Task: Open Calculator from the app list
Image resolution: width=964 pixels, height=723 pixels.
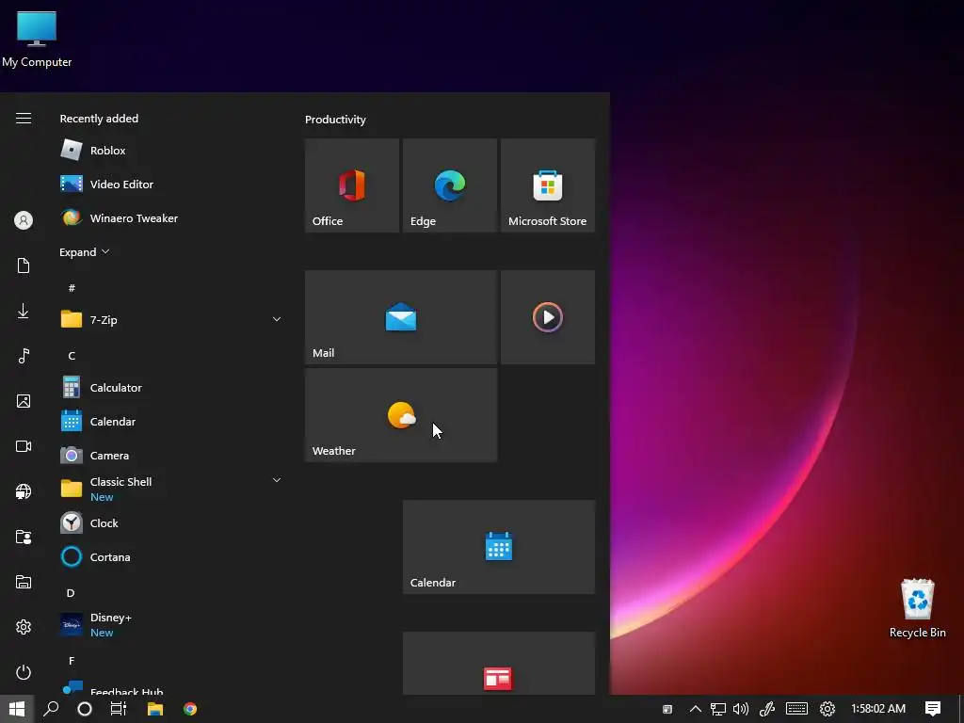Action: point(171,387)
